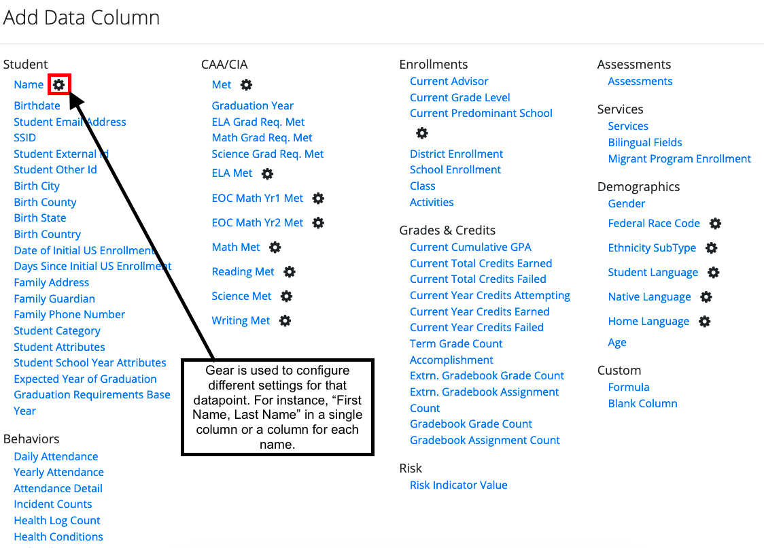Image resolution: width=764 pixels, height=548 pixels.
Task: Open the gear settings for student Name
Action: (58, 84)
